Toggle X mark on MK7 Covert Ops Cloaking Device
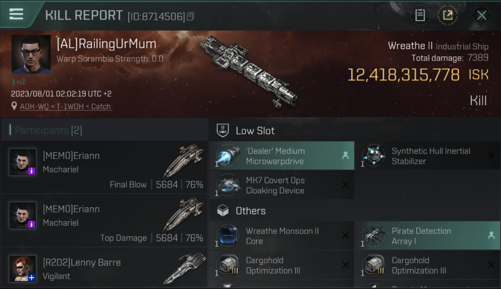 point(345,185)
